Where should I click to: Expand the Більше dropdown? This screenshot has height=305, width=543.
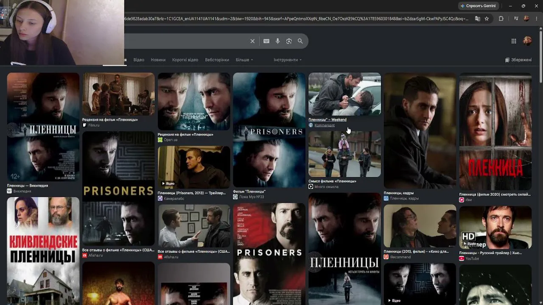(x=244, y=60)
